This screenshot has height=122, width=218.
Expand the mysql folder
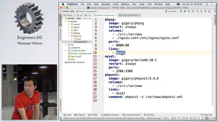coord(69,24)
